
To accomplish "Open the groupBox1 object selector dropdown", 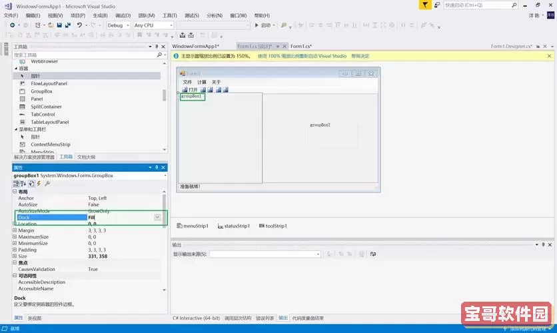I will click(x=165, y=175).
